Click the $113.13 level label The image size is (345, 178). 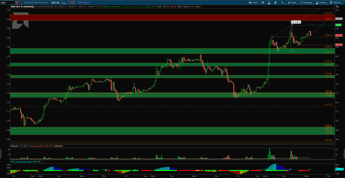(328, 105)
